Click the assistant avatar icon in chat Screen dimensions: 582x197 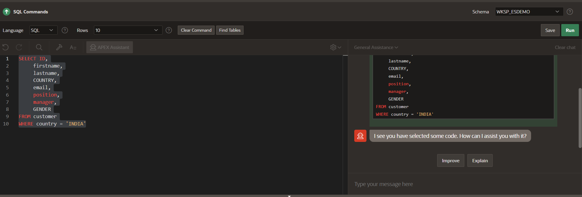coord(360,136)
